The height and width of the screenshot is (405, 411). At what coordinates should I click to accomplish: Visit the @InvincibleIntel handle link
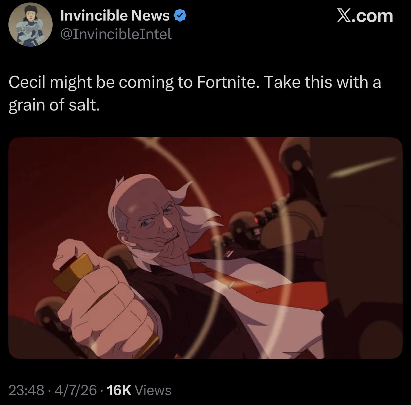click(116, 34)
